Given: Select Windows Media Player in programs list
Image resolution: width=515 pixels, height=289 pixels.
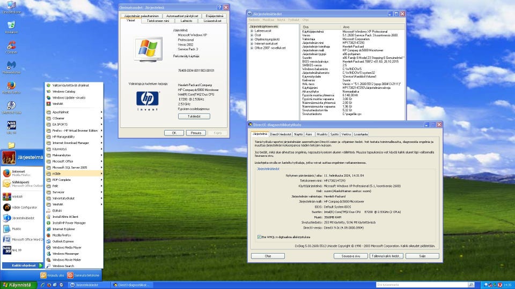Looking at the screenshot, I should tap(67, 247).
